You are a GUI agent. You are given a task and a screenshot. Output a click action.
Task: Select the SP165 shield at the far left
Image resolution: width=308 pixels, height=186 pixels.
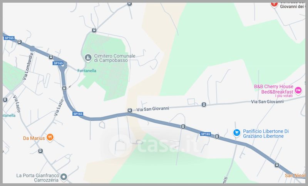pyautogui.click(x=9, y=38)
